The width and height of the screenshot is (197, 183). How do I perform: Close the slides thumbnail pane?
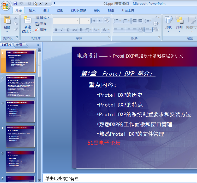pos(38,45)
